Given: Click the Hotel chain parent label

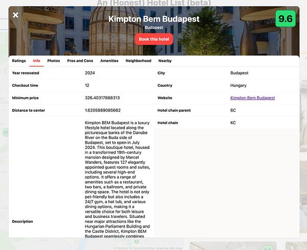Looking at the screenshot, I should coord(174,111).
